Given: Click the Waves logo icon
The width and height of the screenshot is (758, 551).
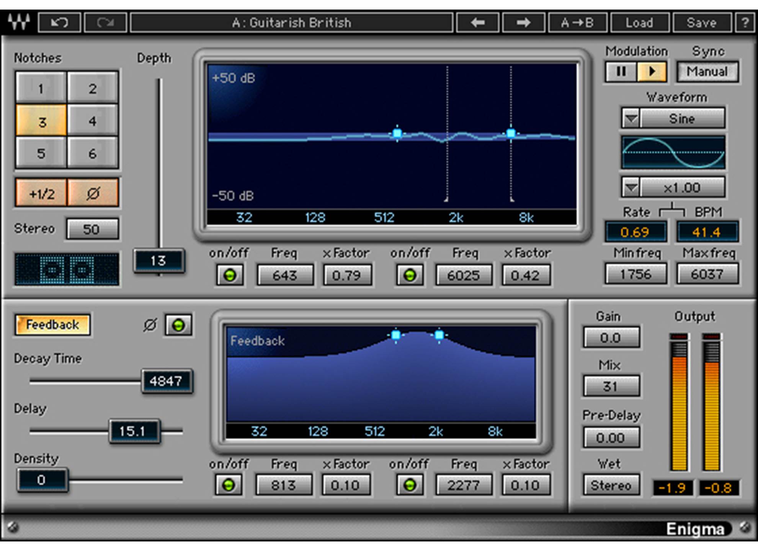Looking at the screenshot, I should coord(18,22).
